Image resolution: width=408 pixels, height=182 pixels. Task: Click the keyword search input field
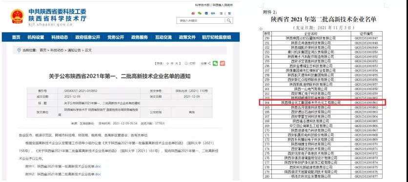pyautogui.click(x=201, y=20)
